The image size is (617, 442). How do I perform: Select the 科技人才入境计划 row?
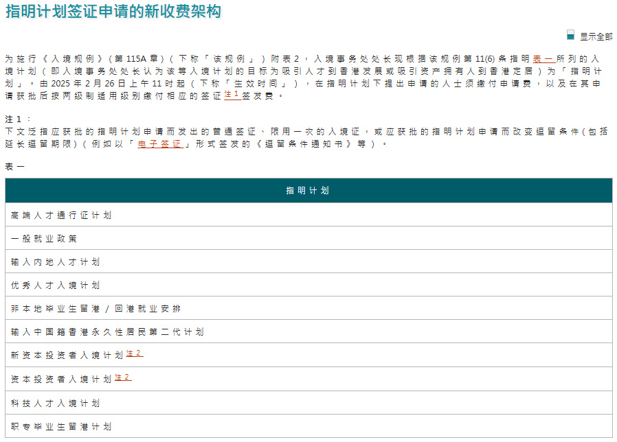tap(56, 403)
